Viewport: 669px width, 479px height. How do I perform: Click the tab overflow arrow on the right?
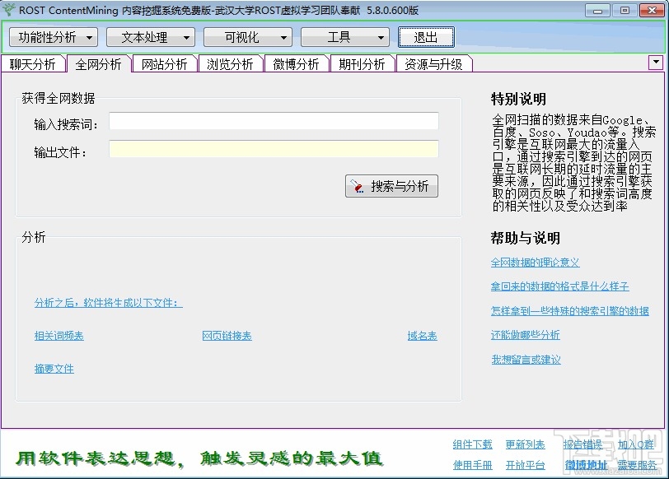pos(657,62)
